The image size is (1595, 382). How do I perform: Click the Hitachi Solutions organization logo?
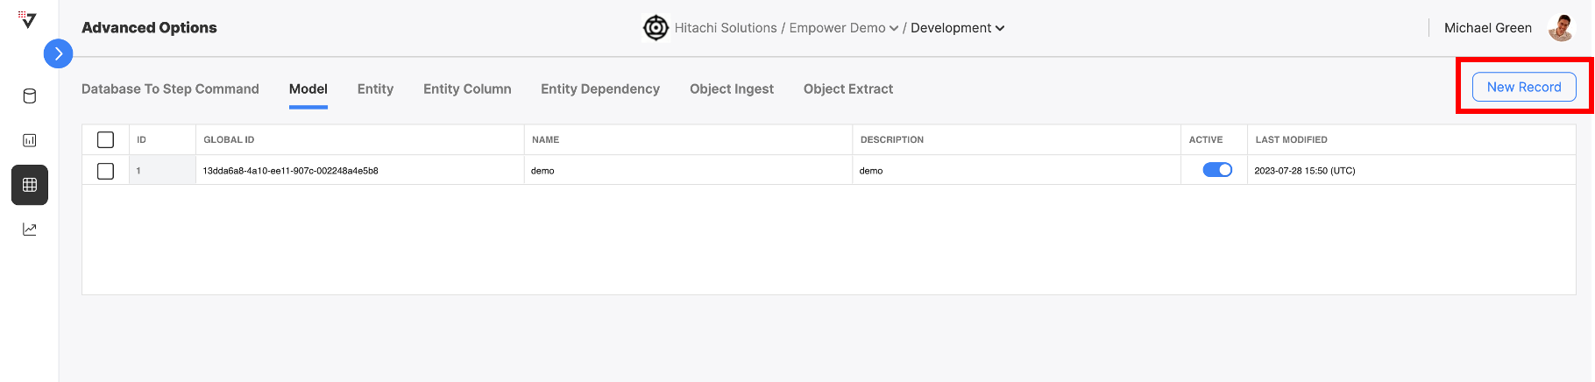coord(656,28)
